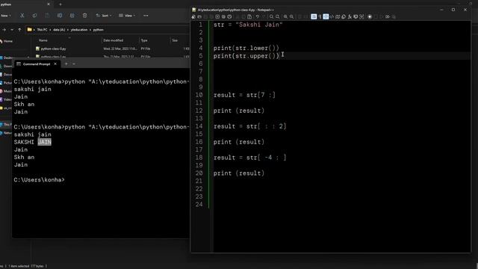Toggle synchronized vertical scrolling in Notepad++
This screenshot has height=269, width=478.
(x=299, y=16)
